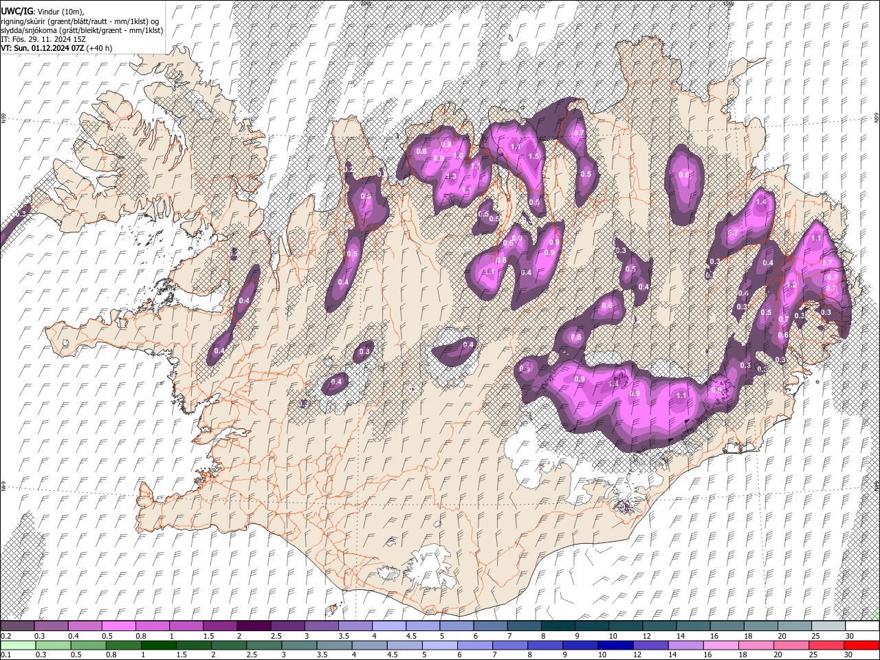Pick white upper-row swatch starting at 30

pos(862,626)
